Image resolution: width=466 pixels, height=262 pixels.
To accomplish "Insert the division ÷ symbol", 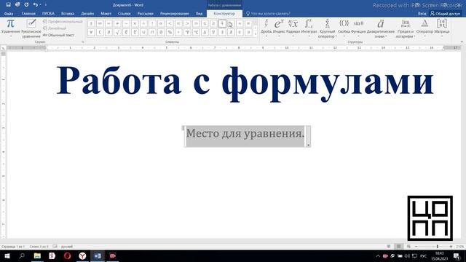I will point(143,23).
